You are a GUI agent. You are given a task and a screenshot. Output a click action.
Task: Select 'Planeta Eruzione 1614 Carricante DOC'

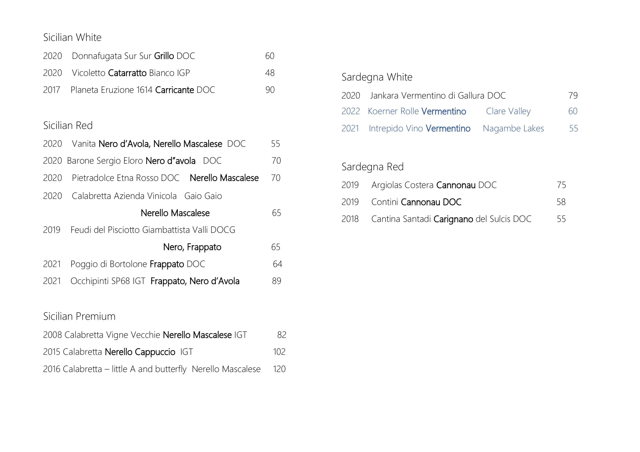click(143, 90)
